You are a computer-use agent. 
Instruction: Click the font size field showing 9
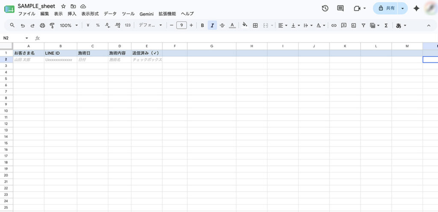click(x=181, y=25)
